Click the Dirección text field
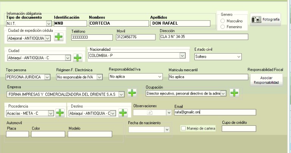This screenshot has height=153, width=291. (x=203, y=37)
